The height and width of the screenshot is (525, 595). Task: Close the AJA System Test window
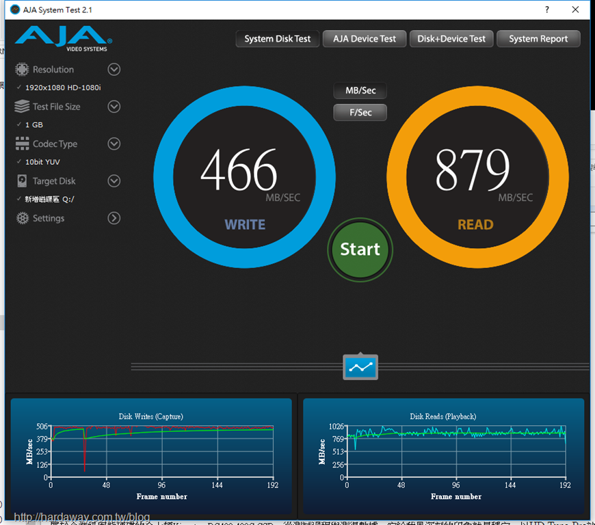(575, 10)
